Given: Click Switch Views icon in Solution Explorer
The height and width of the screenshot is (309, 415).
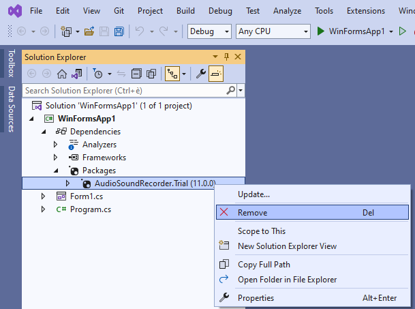Looking at the screenshot, I should coord(78,74).
